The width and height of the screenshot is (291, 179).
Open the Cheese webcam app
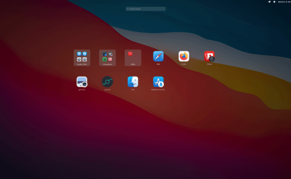[x=210, y=56]
